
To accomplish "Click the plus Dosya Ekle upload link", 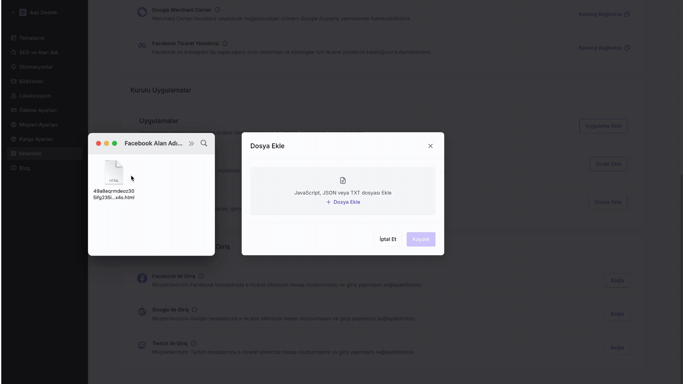I will click(343, 202).
